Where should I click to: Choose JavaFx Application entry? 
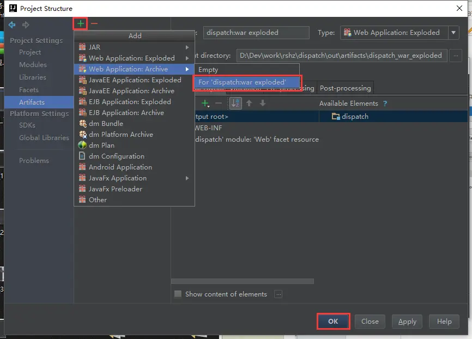(x=134, y=178)
